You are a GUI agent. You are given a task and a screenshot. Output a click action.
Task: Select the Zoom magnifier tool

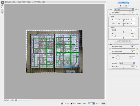coord(2,13)
